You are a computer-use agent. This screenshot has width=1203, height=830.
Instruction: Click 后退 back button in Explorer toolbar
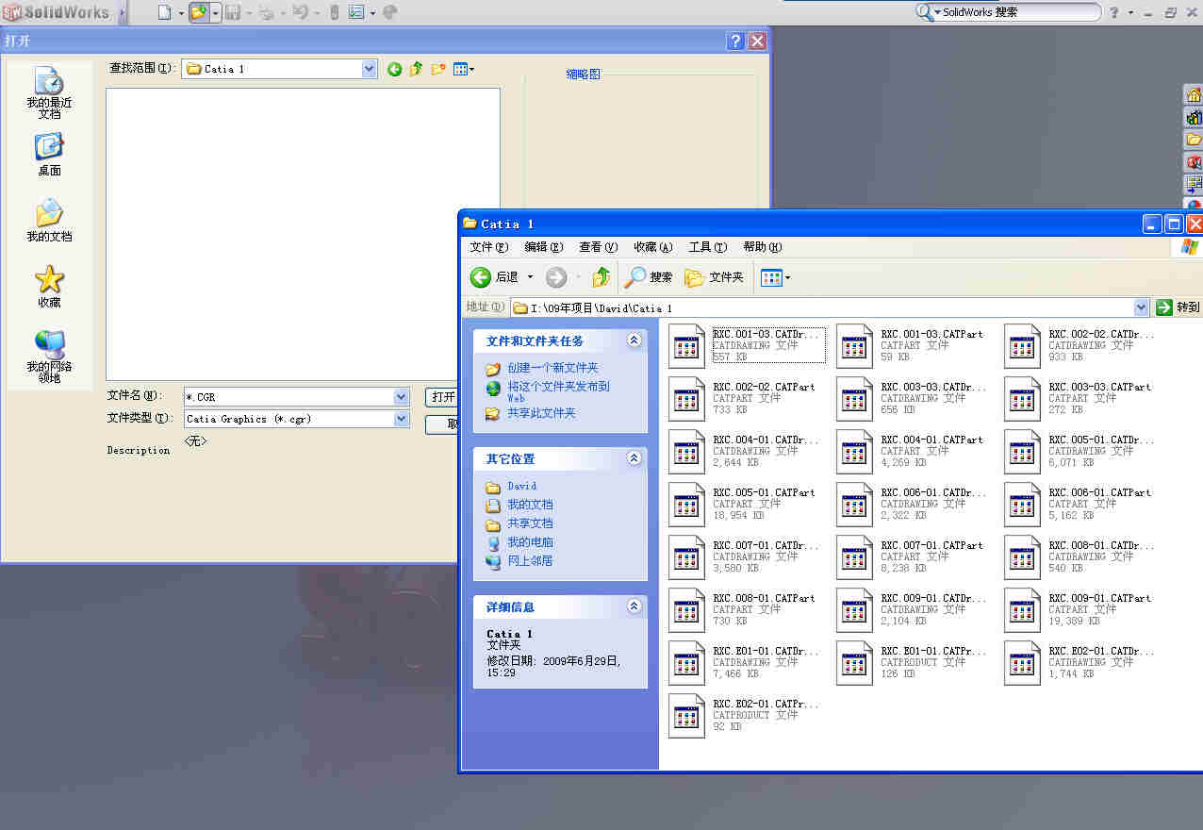pos(495,277)
